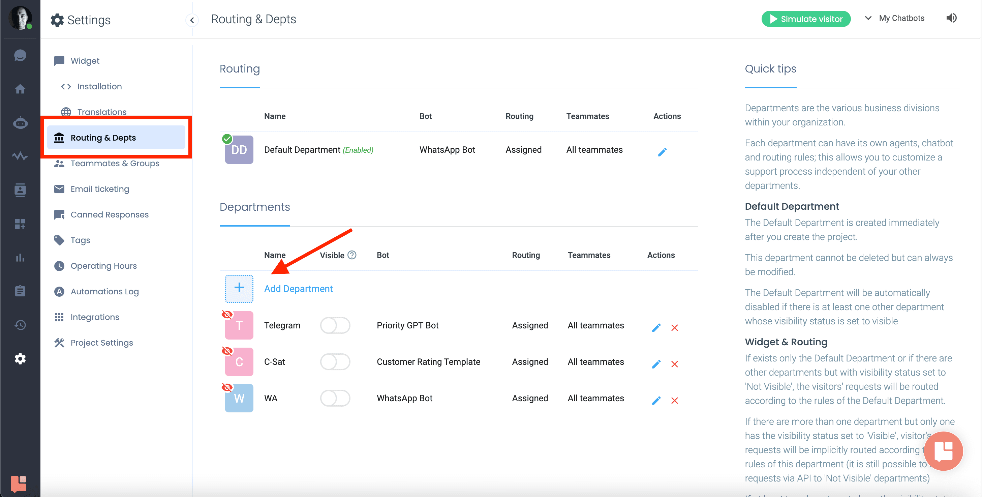
Task: Click the WA department avatar
Action: click(239, 398)
